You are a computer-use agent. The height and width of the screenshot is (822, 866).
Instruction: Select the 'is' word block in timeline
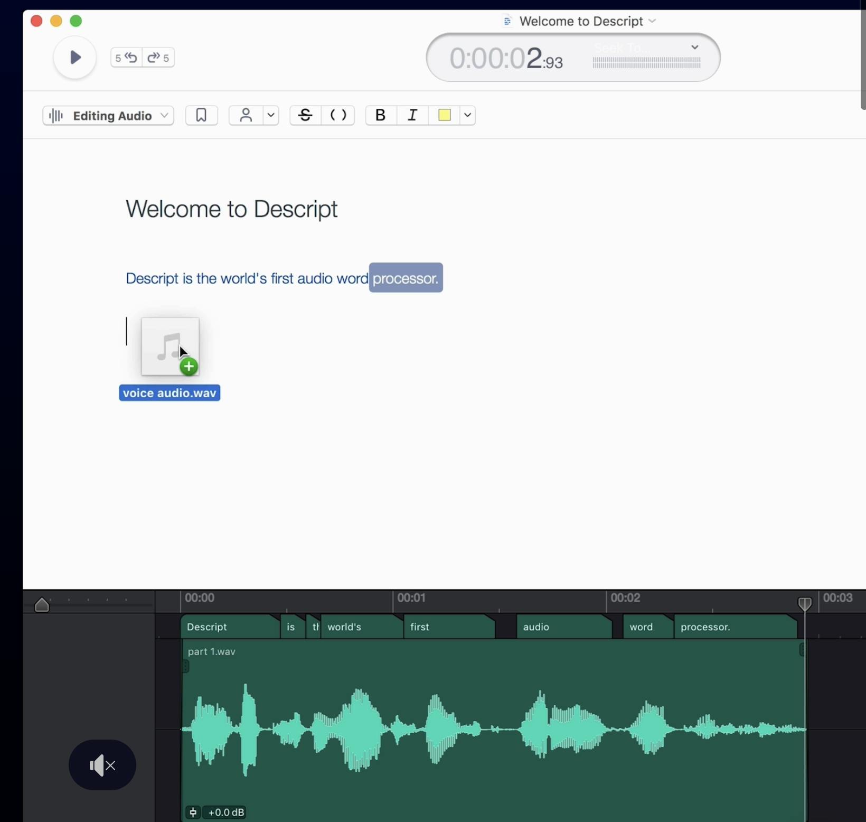(x=293, y=627)
